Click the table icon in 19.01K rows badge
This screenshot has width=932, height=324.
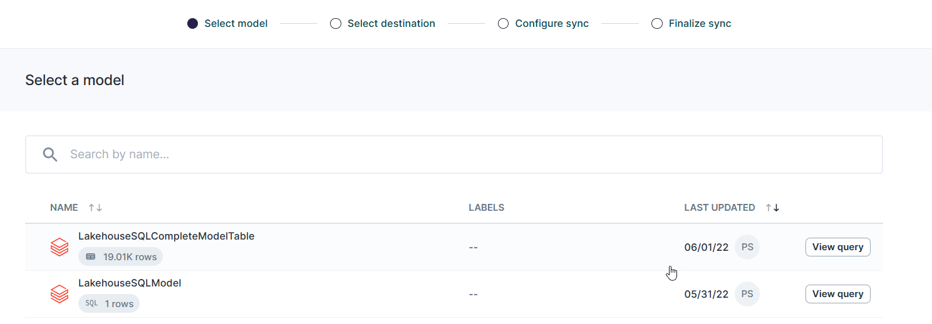coord(91,256)
